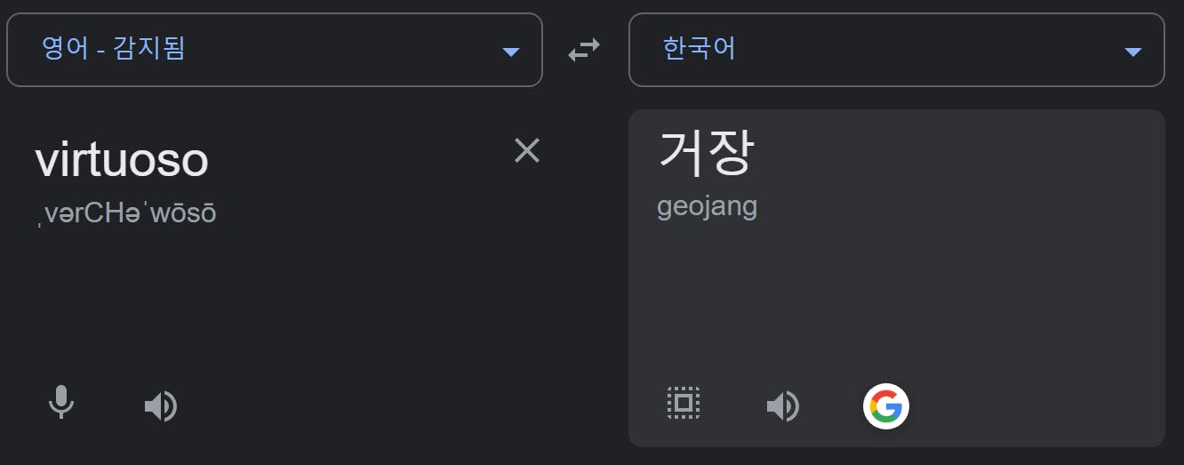The width and height of the screenshot is (1184, 465).
Task: Open Google search via the G logo
Action: pyautogui.click(x=886, y=406)
